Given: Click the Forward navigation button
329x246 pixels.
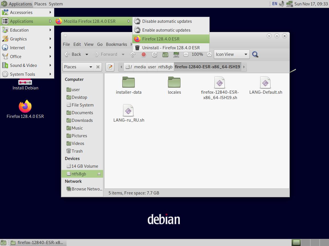Looking at the screenshot, I should (x=105, y=54).
